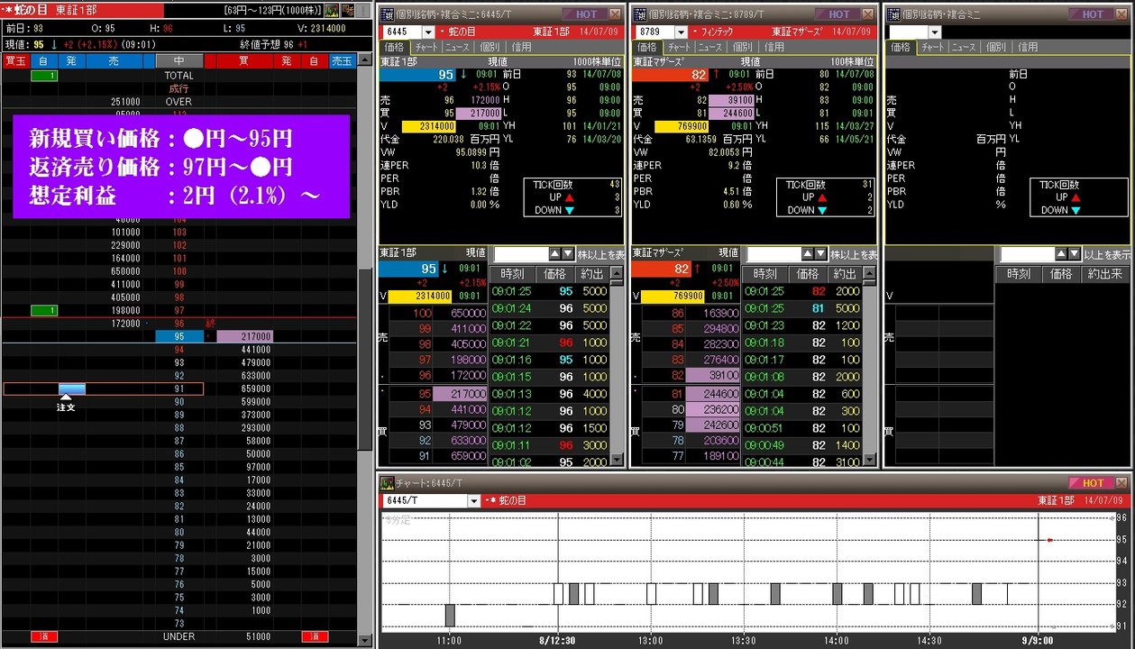The image size is (1135, 649).
Task: Click the green order marker in the TOTAL row
Action: point(43,76)
